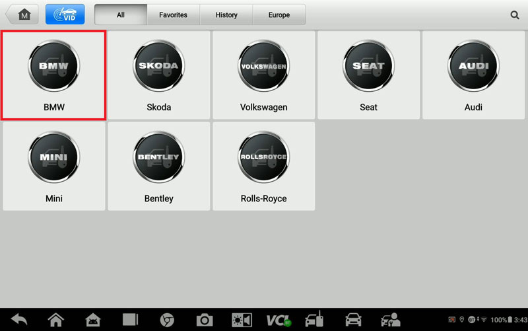The height and width of the screenshot is (331, 528).
Task: Show recent apps list
Action: [x=130, y=320]
